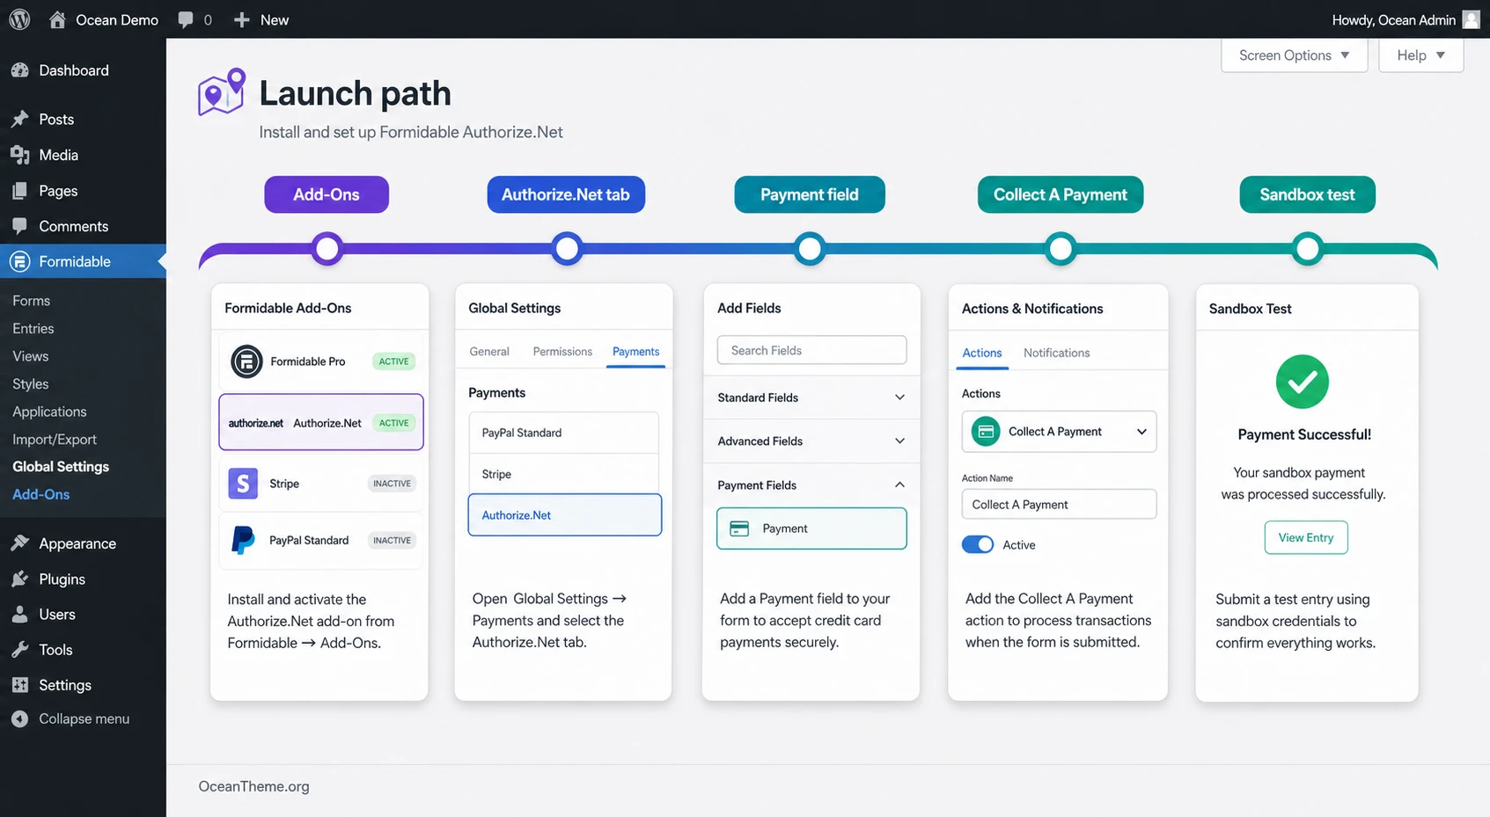
Task: Click the Sandbox test timeline marker circle
Action: 1308,249
